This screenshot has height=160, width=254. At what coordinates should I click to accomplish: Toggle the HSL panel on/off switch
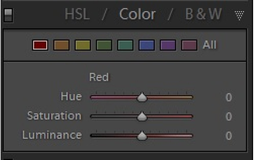pyautogui.click(x=8, y=15)
